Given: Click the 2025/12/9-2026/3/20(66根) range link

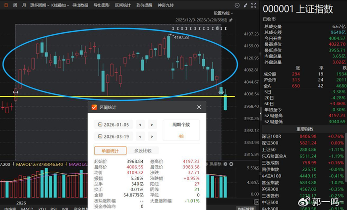Looking at the screenshot, I should 201,20.
